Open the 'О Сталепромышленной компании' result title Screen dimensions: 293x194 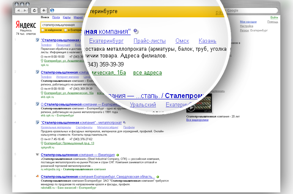pyautogui.click(x=79, y=104)
